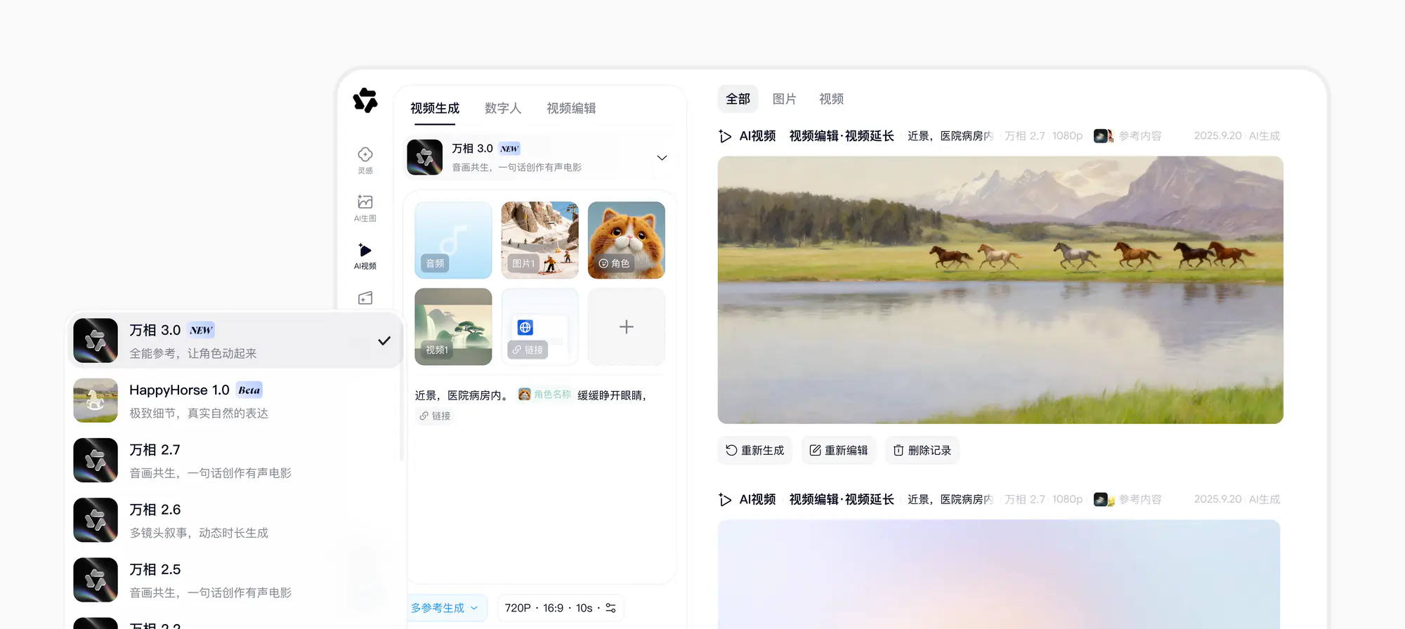Click the 万相 2.5 model icon
This screenshot has height=629, width=1405.
(x=96, y=579)
